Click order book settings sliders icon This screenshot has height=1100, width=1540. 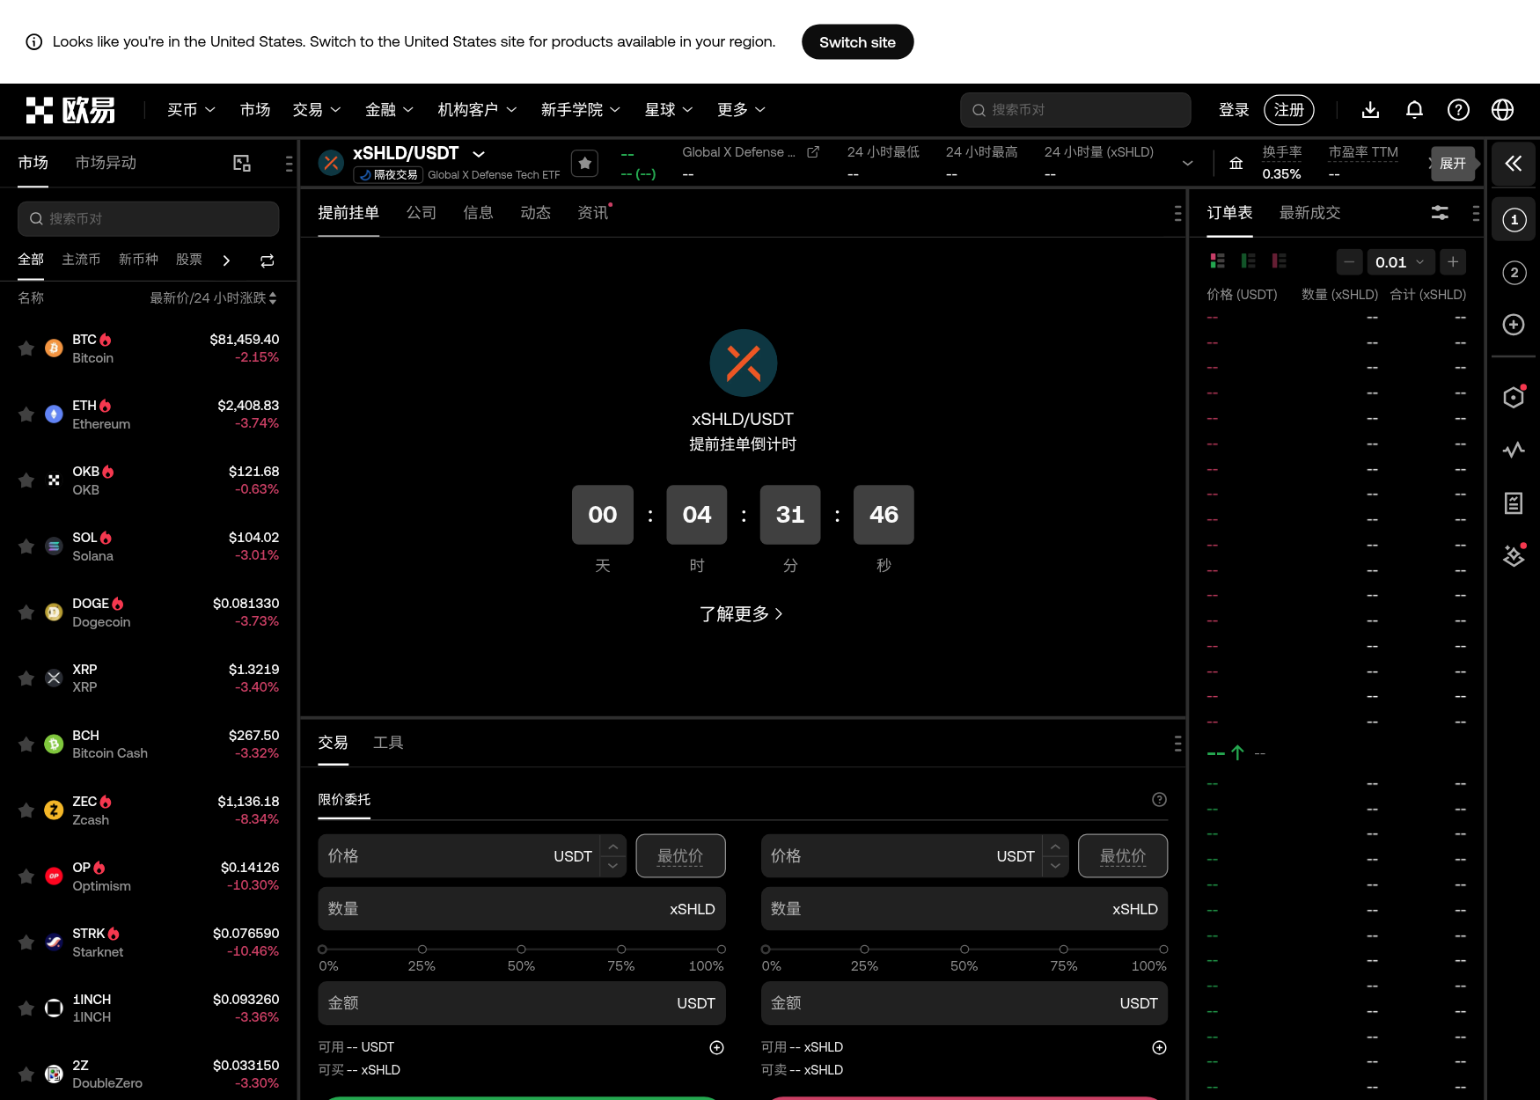pyautogui.click(x=1440, y=213)
